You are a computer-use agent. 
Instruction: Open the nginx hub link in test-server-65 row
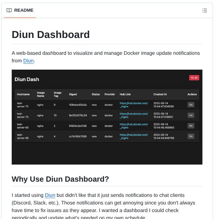133,126
